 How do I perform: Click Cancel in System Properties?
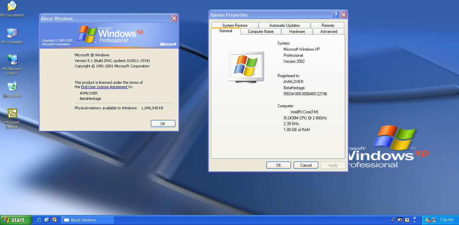point(306,165)
